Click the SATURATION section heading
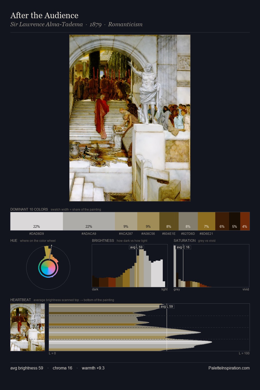260x390 pixels. pyautogui.click(x=185, y=240)
